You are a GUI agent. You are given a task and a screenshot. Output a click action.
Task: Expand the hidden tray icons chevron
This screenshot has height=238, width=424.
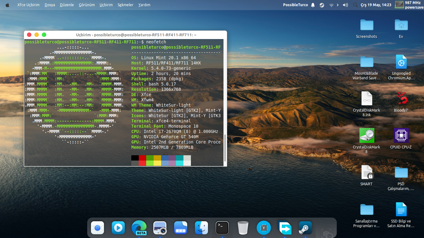click(338, 5)
